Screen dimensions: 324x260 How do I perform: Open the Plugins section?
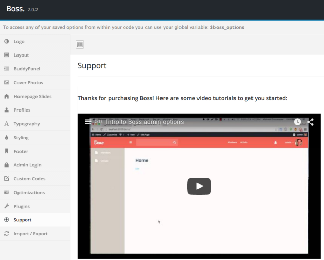[35, 206]
